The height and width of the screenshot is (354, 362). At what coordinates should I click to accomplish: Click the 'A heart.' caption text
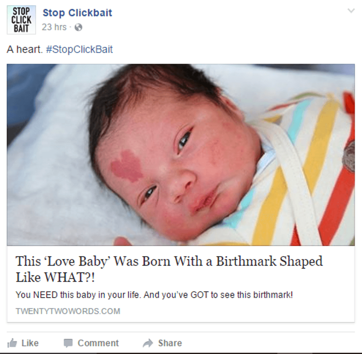click(x=25, y=50)
